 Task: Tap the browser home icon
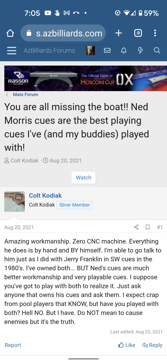click(x=10, y=33)
